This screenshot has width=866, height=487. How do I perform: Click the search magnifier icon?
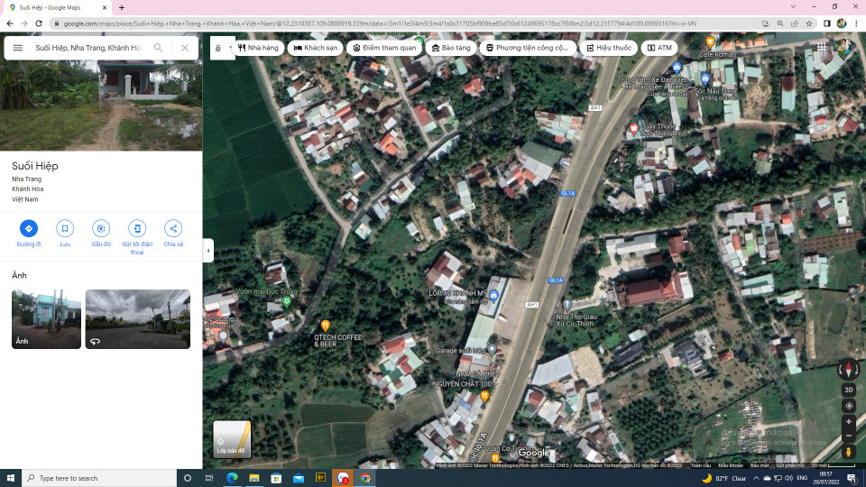pos(159,48)
